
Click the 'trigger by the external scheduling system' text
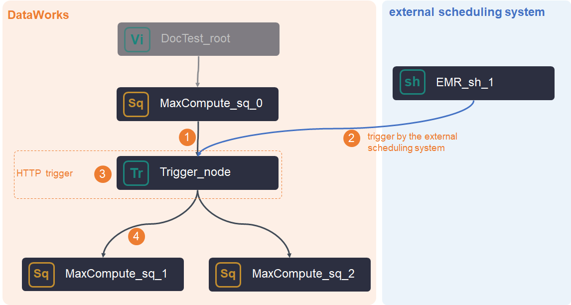[412, 142]
